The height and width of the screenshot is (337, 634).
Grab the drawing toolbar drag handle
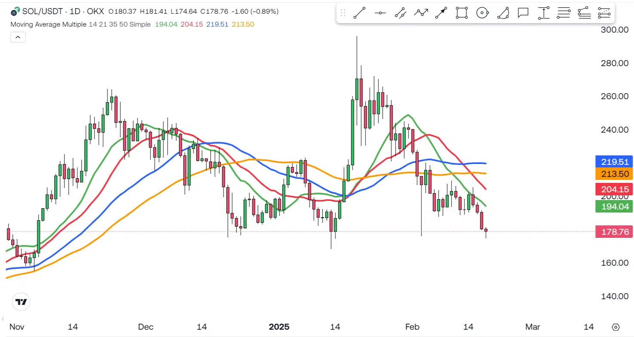pyautogui.click(x=343, y=13)
